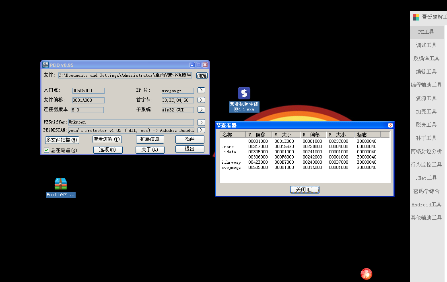Viewport: 447px width, 282px height.
Task: Click the 名称 column header
Action: [233, 135]
